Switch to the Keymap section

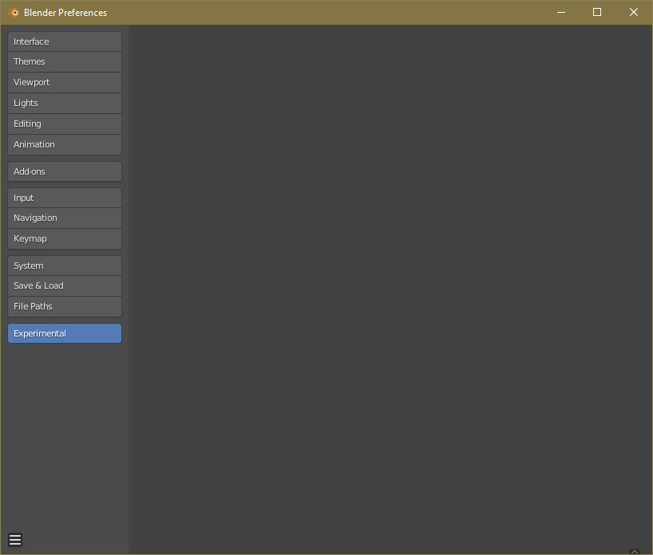click(x=64, y=238)
